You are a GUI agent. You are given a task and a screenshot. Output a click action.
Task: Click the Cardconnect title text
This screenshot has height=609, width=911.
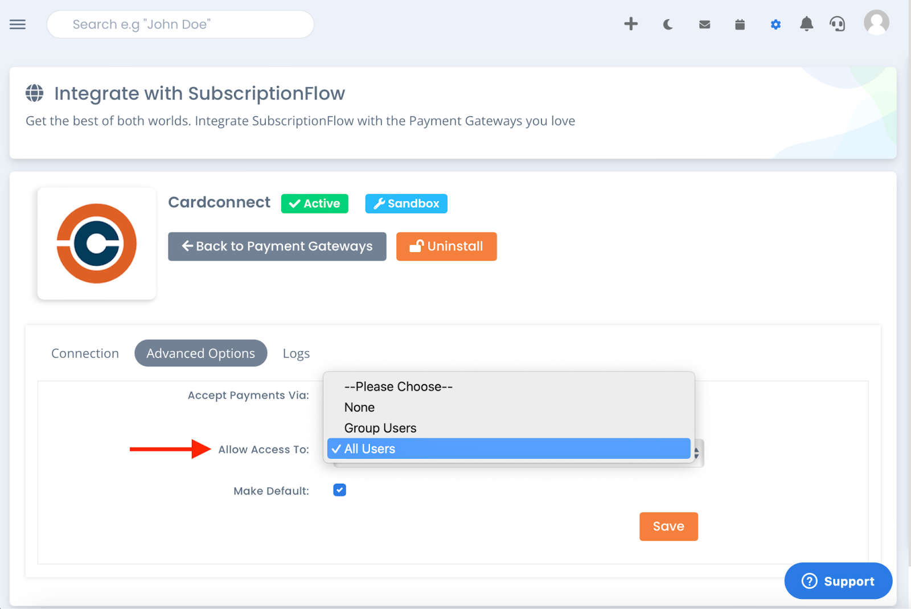tap(219, 203)
